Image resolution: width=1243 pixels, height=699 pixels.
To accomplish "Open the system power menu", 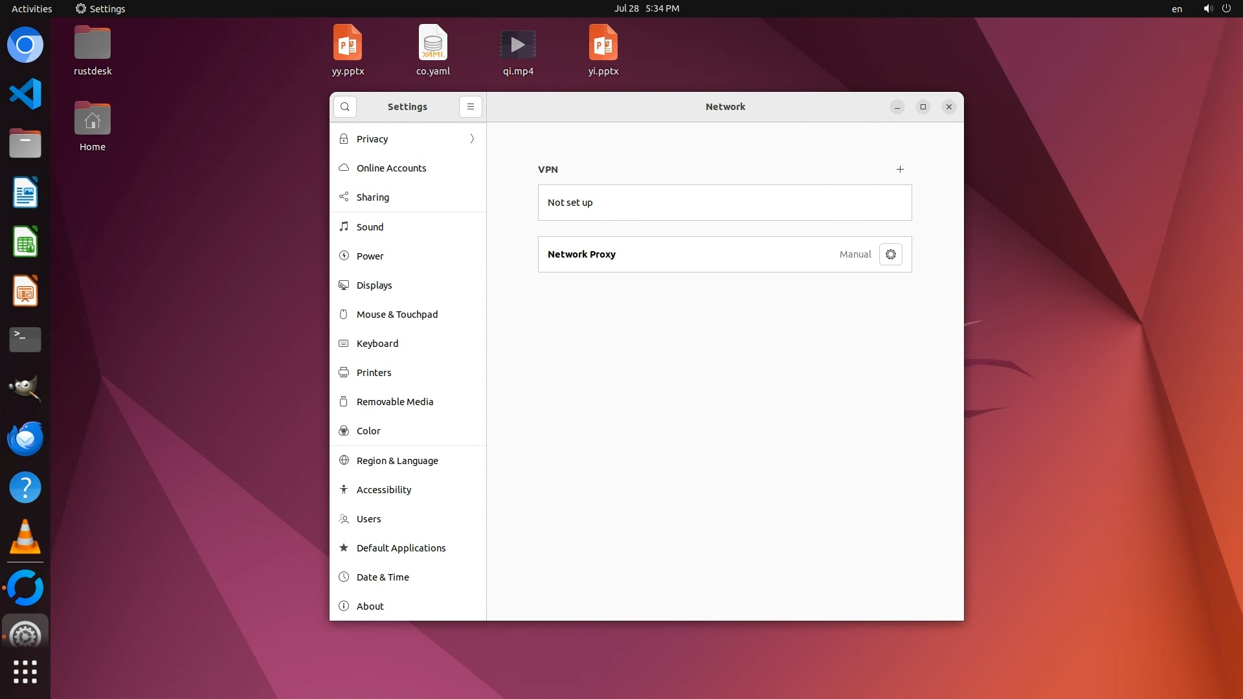I will [1226, 8].
